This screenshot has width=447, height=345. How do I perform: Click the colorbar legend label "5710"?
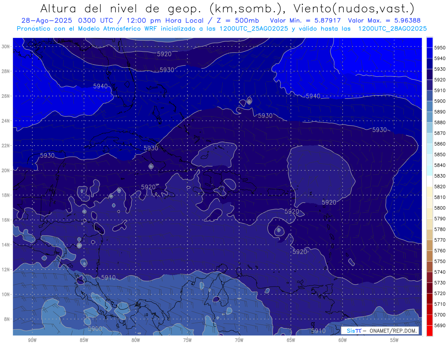pos(440,304)
